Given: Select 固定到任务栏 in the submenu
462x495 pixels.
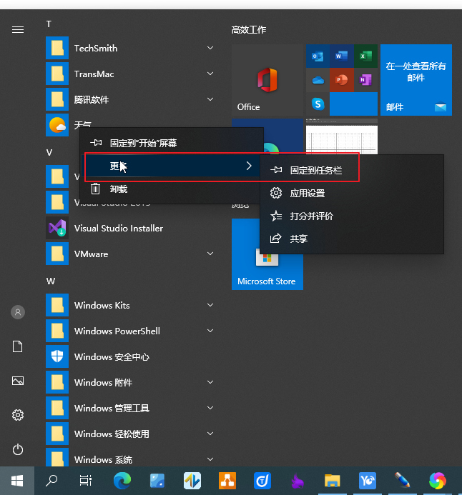Looking at the screenshot, I should pos(316,171).
